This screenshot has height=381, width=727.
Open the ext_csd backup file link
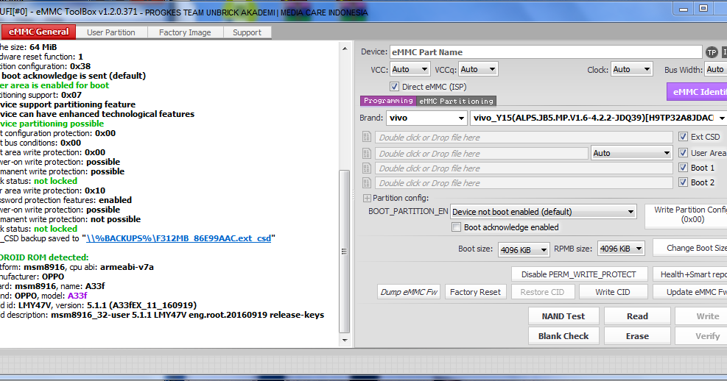tap(178, 238)
